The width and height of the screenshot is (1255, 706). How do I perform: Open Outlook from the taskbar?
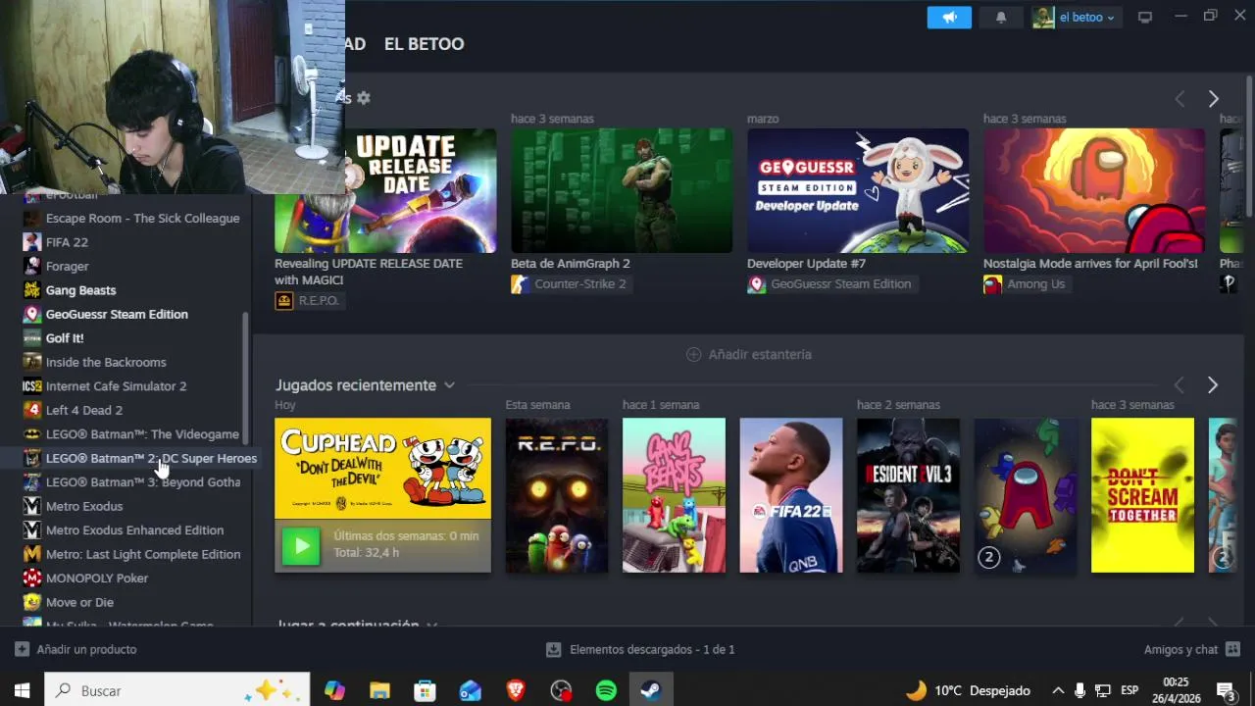471,691
